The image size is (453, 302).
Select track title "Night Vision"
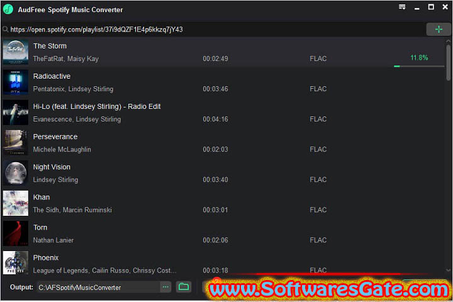tap(52, 167)
